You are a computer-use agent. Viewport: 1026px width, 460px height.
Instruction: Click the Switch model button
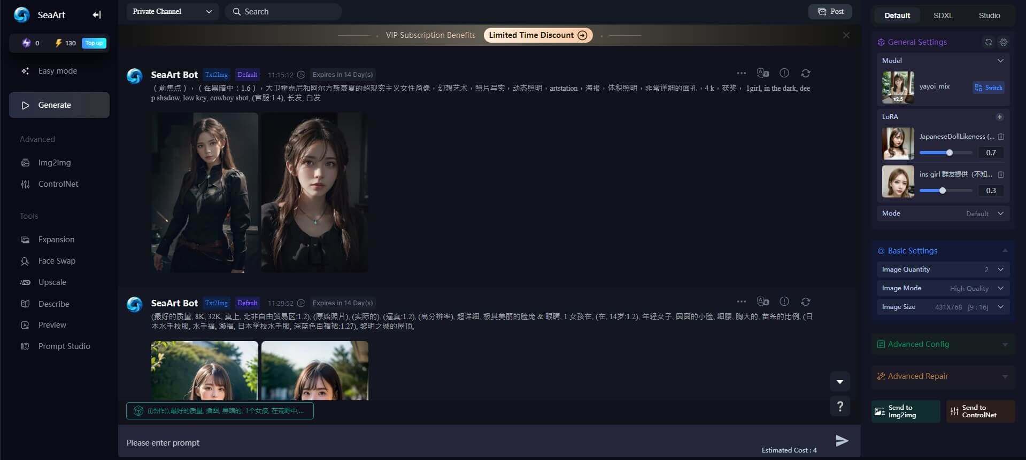[989, 88]
